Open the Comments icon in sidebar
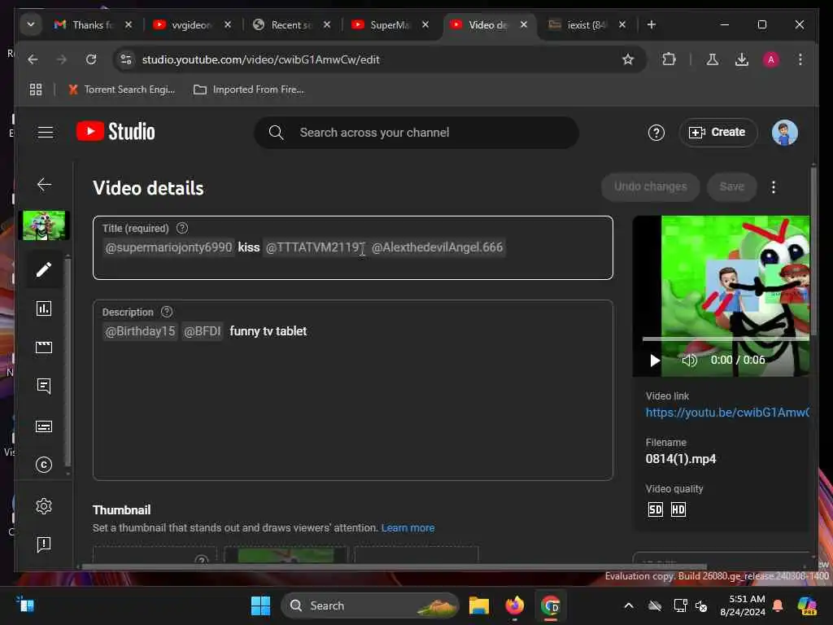This screenshot has width=833, height=625. [x=44, y=386]
